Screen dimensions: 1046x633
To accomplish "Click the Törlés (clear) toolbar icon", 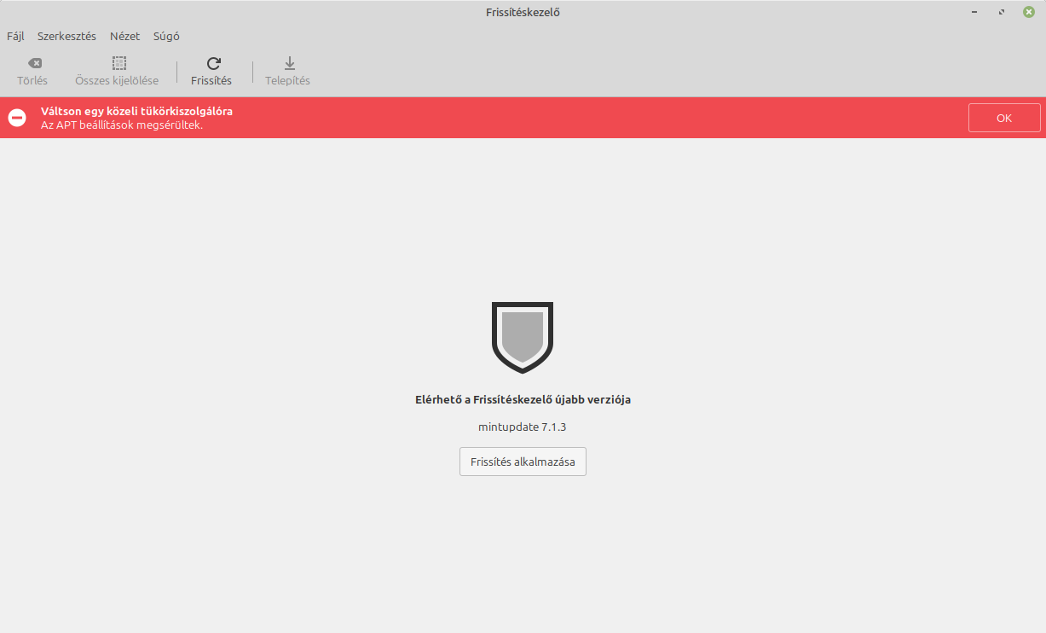I will [33, 63].
